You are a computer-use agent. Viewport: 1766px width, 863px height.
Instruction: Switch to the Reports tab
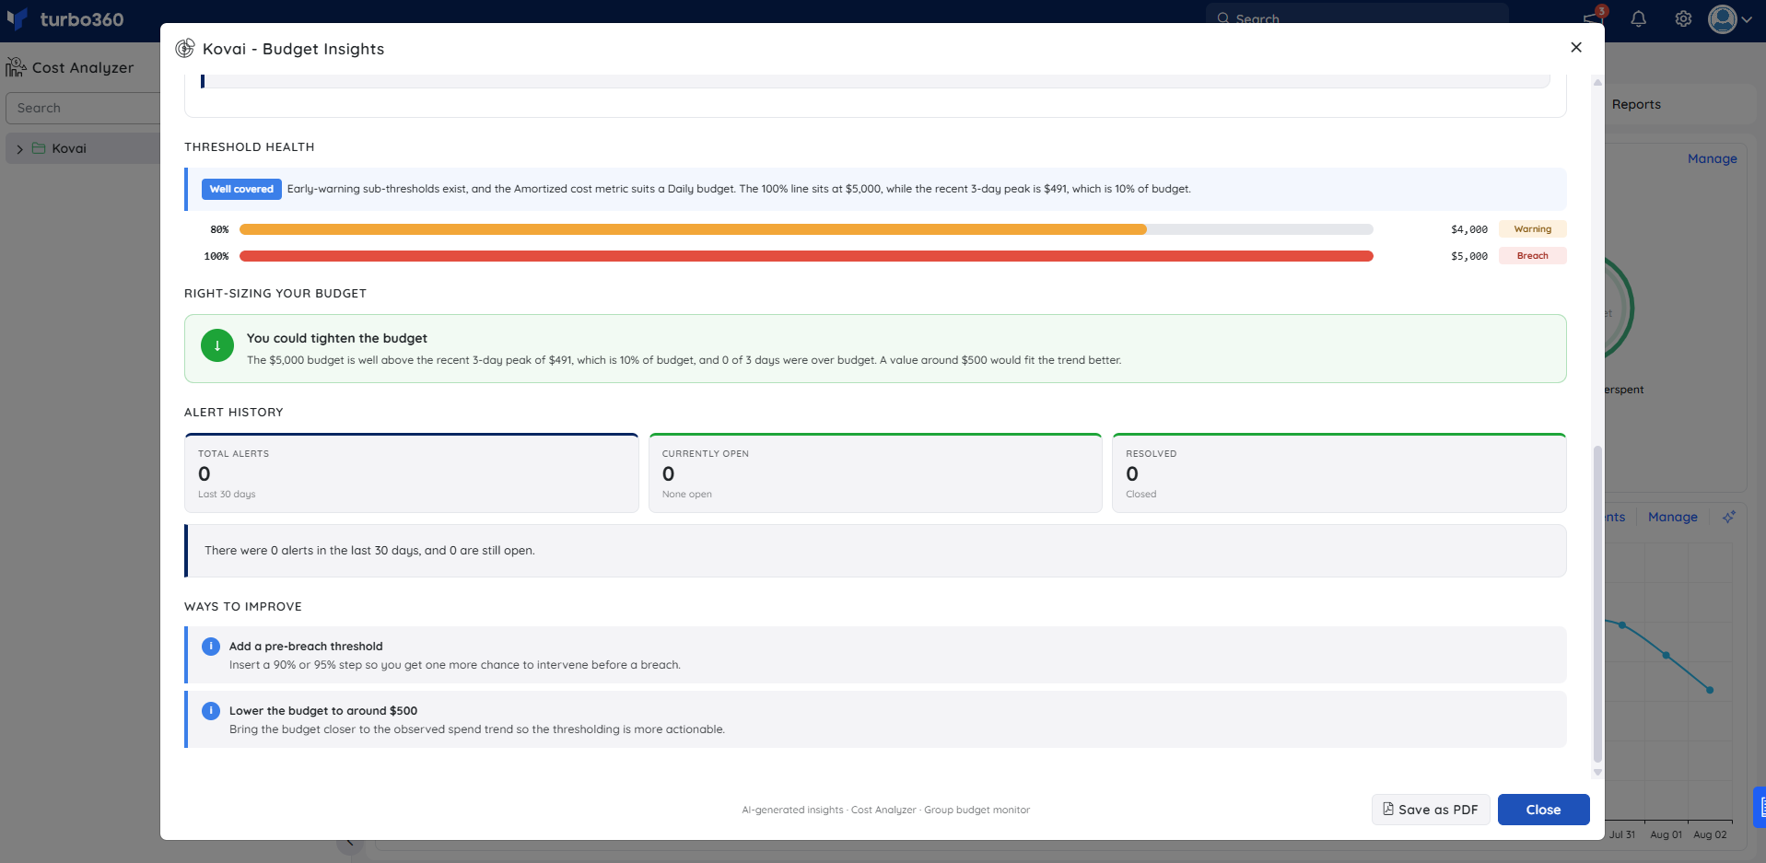point(1636,104)
